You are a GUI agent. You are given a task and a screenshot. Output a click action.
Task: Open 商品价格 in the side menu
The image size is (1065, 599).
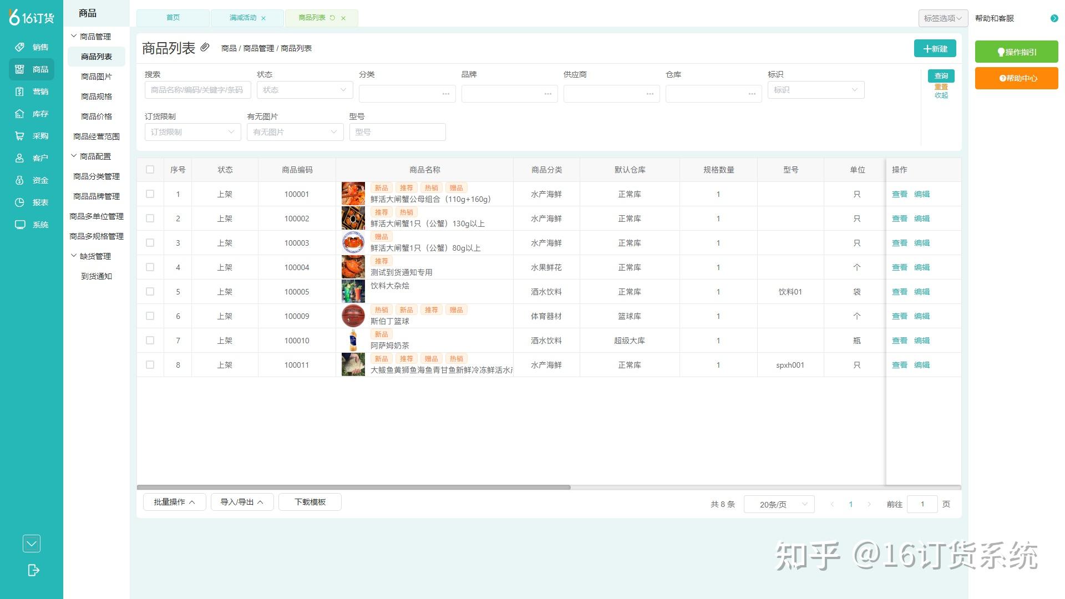pyautogui.click(x=97, y=116)
